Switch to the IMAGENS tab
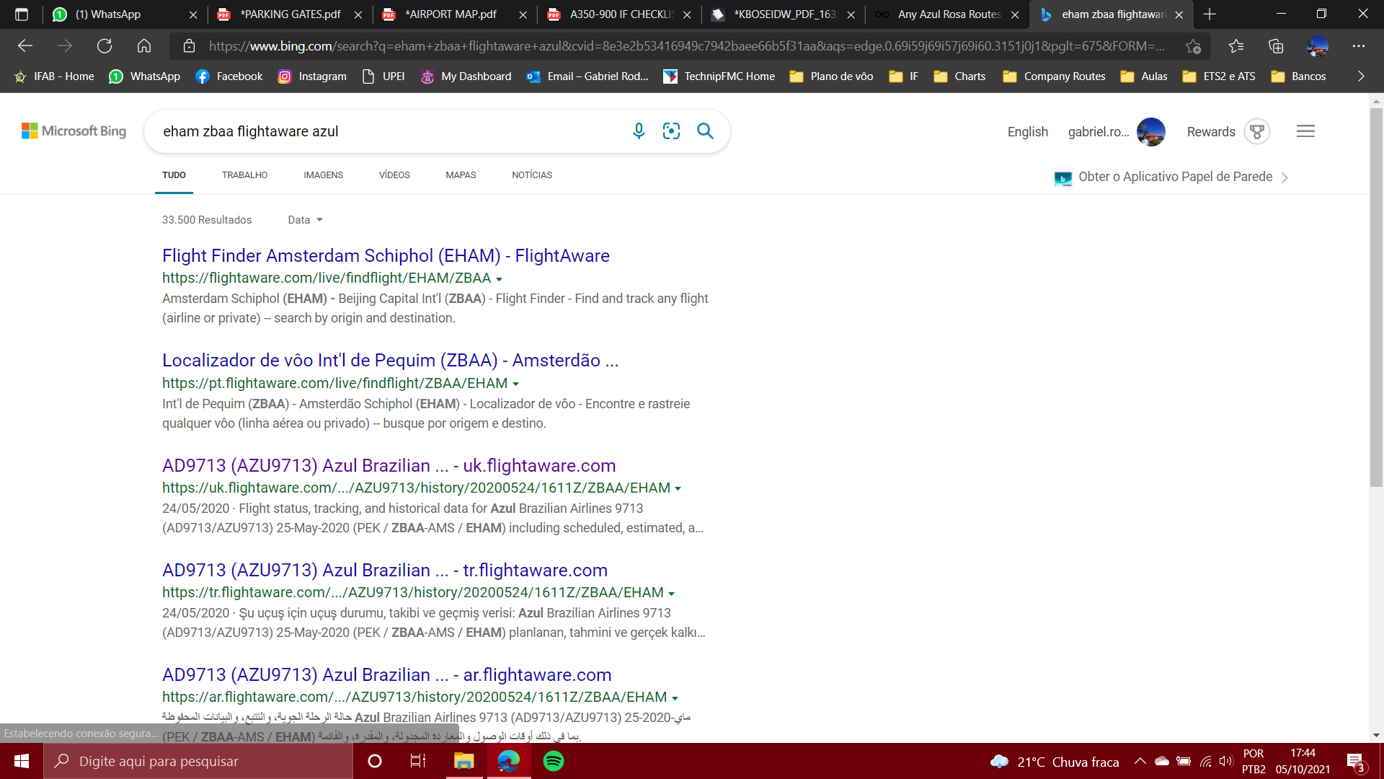Image resolution: width=1384 pixels, height=779 pixels. point(323,175)
